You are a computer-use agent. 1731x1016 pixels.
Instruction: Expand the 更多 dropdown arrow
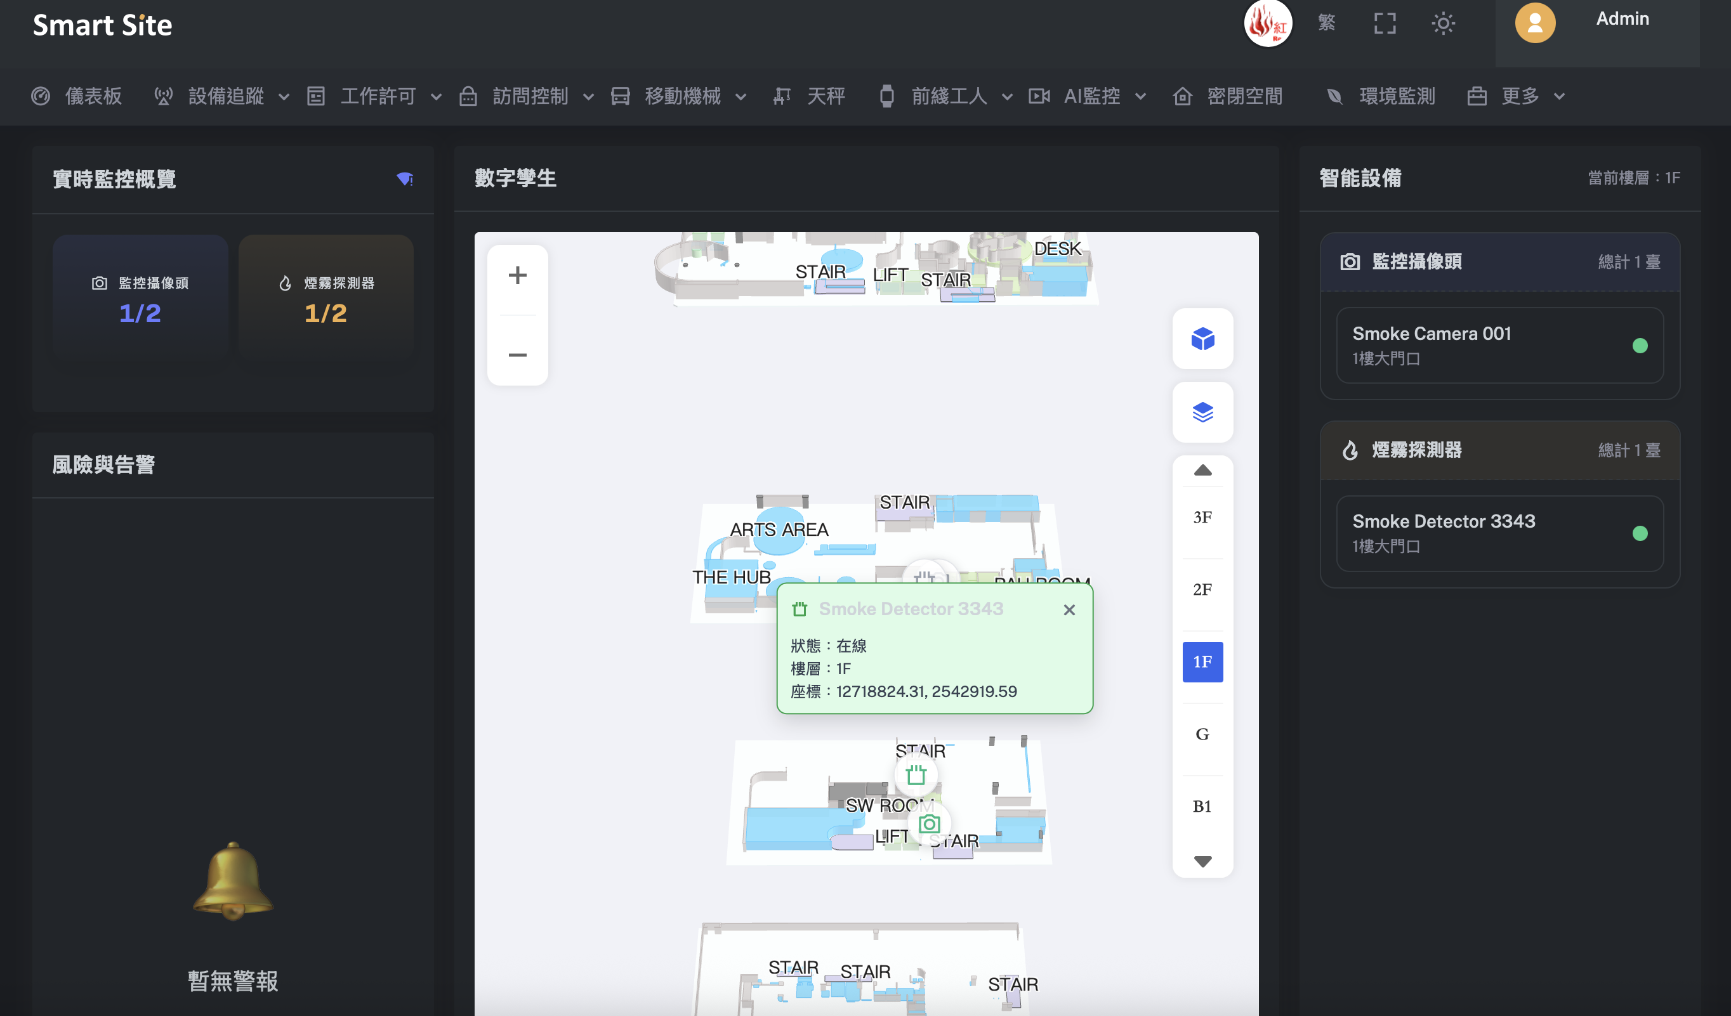point(1559,97)
